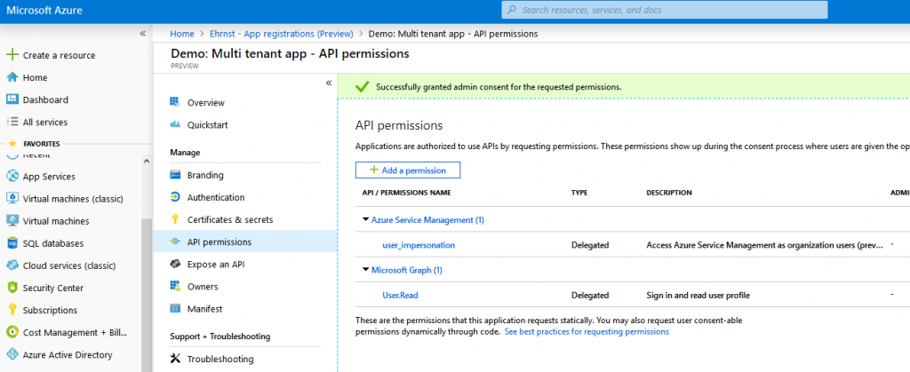Click the Security Center shield icon
The height and width of the screenshot is (372, 910).
12,288
